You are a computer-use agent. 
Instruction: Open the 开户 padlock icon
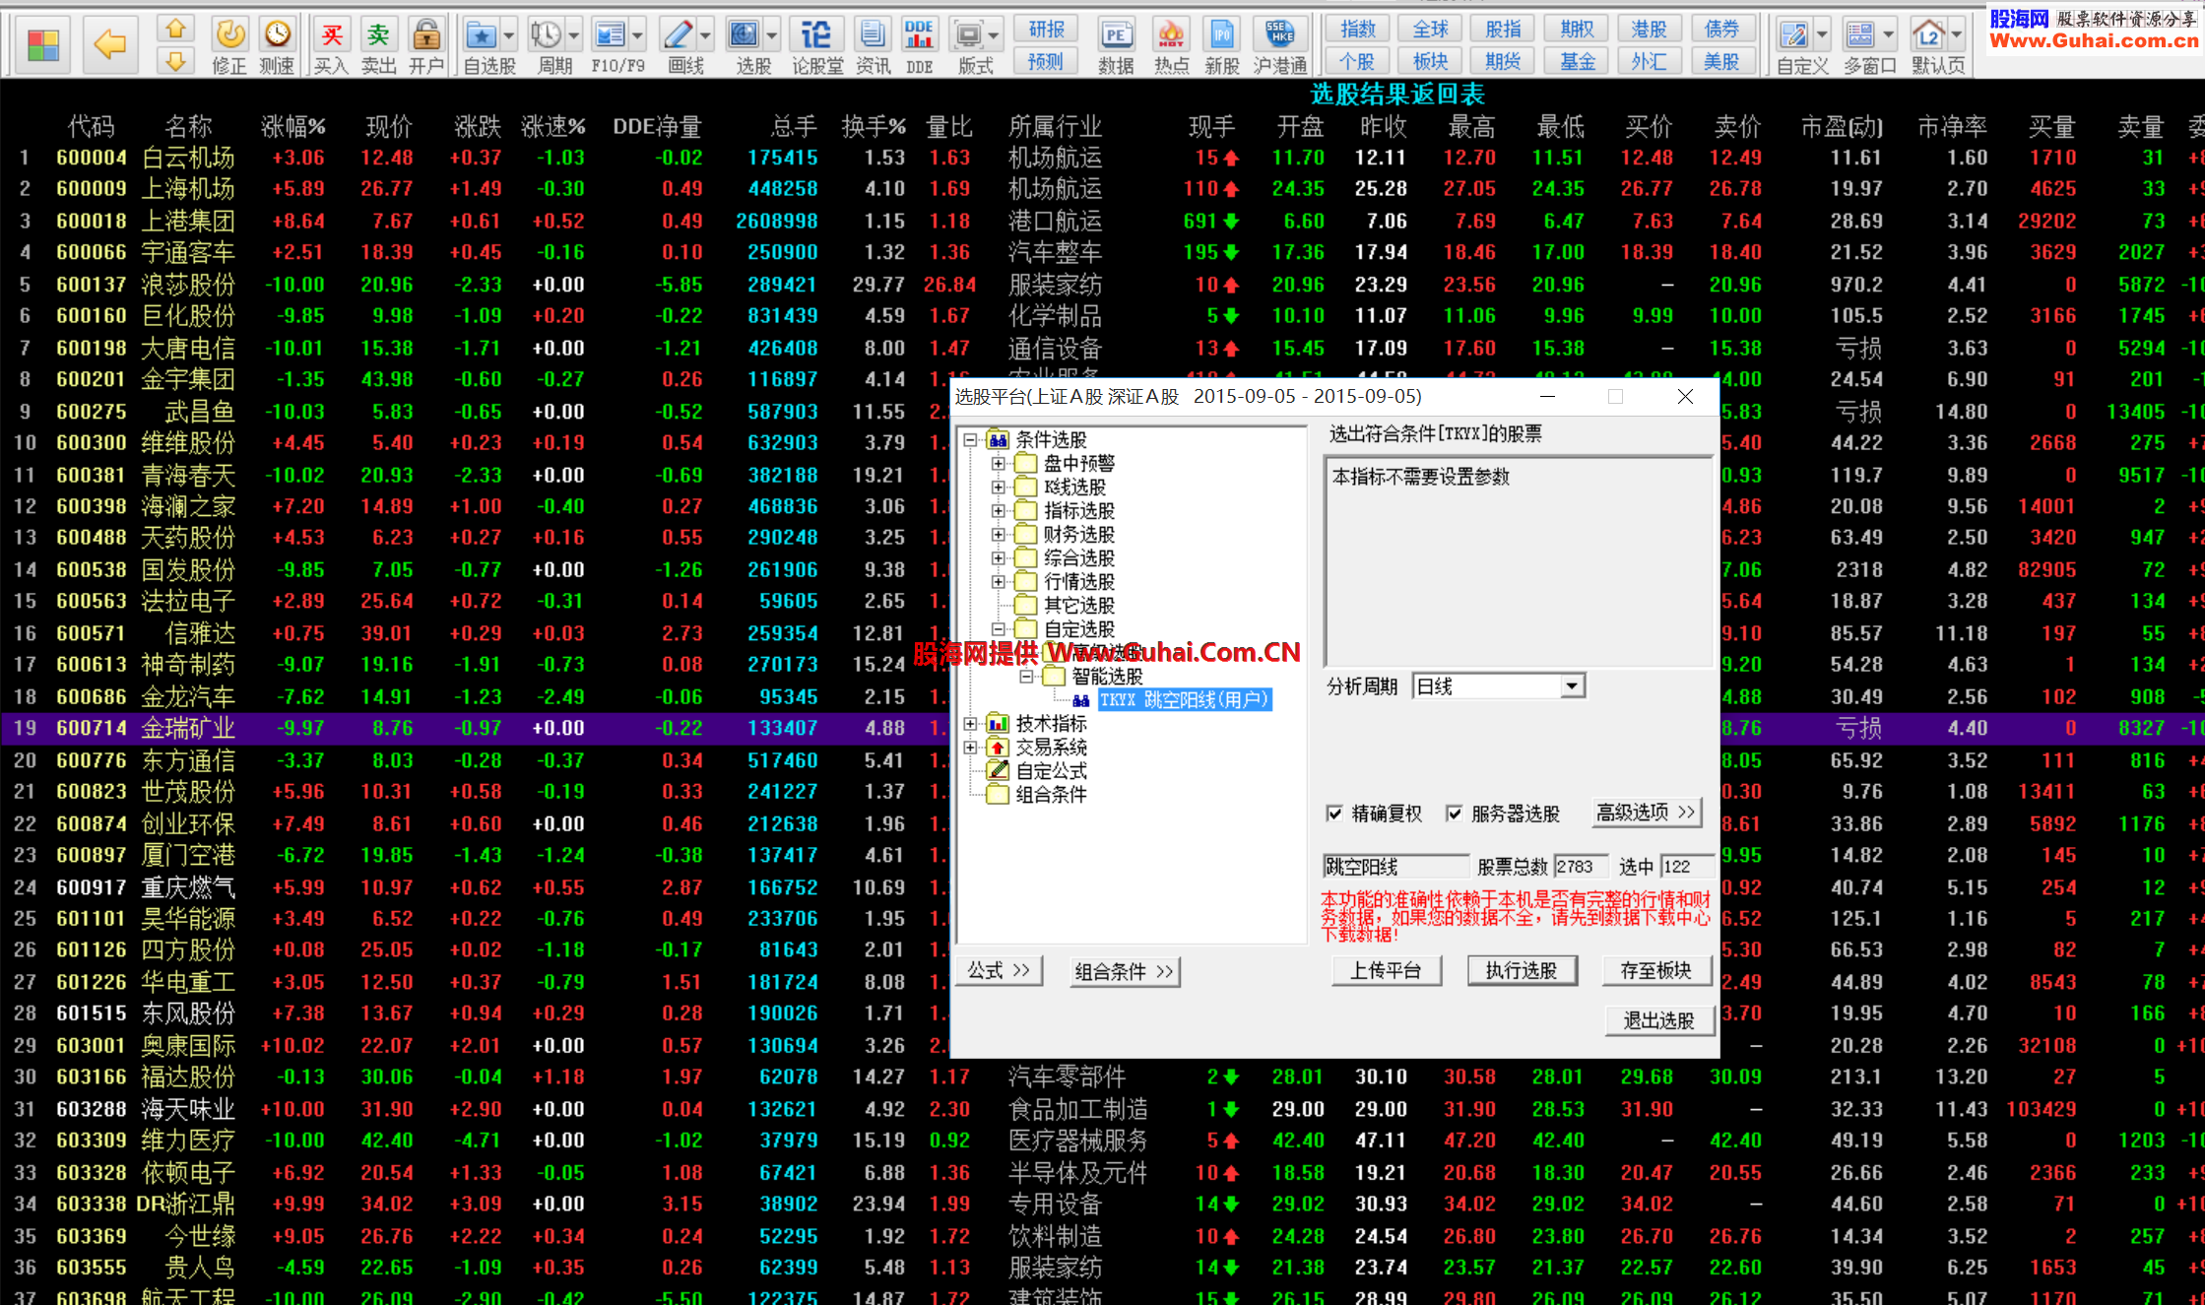click(425, 36)
